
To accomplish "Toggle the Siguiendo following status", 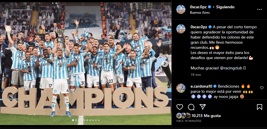I will pos(225,7).
